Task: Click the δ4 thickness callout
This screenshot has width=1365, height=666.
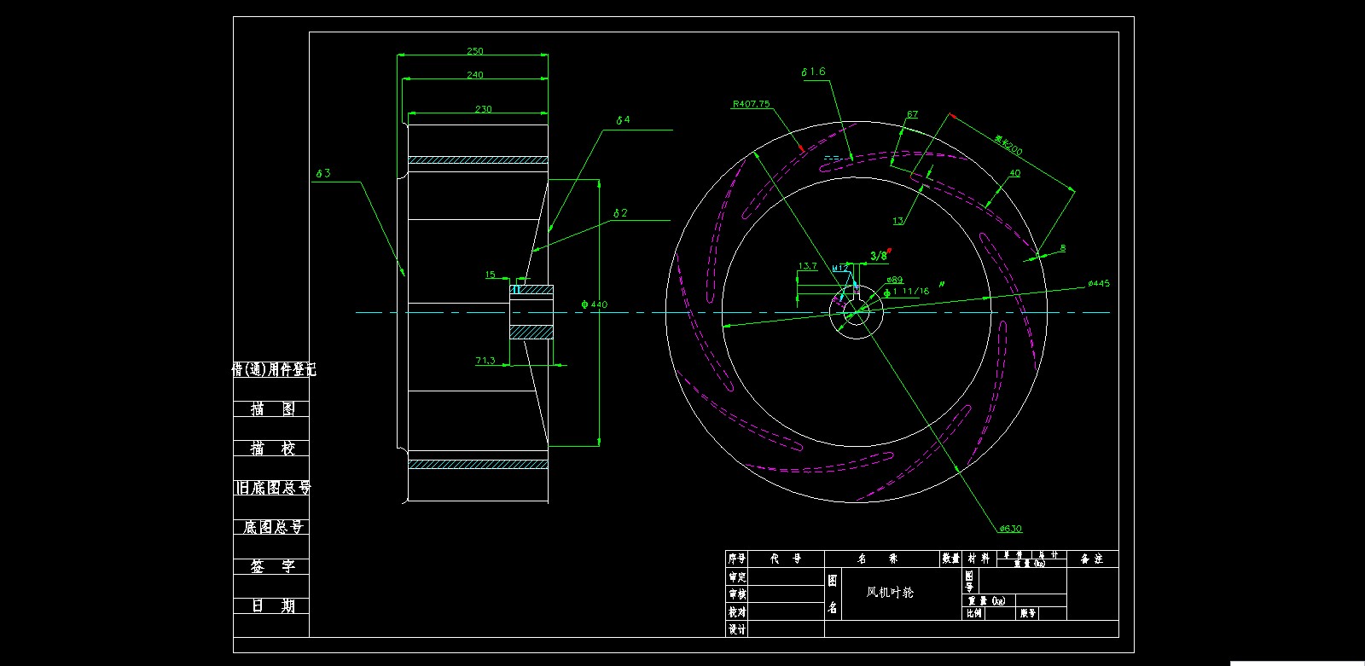Action: click(x=623, y=120)
